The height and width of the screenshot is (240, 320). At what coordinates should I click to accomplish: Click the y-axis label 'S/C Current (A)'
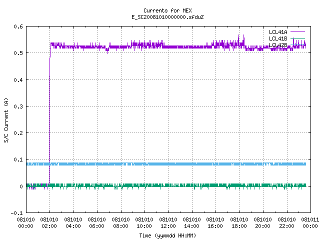[6, 120]
